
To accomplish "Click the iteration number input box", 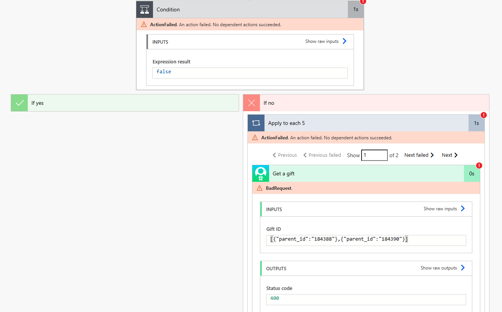I will pyautogui.click(x=375, y=155).
